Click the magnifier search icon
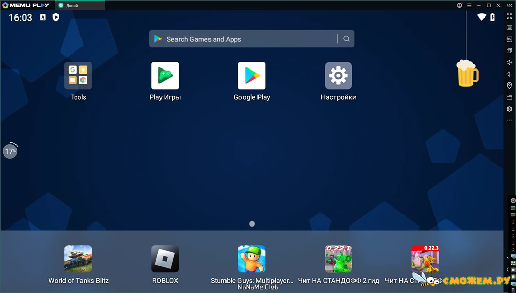 coord(347,39)
